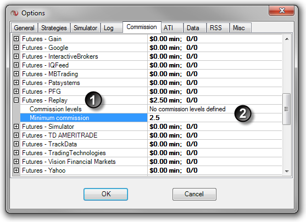Switch to the General tab

click(24, 28)
